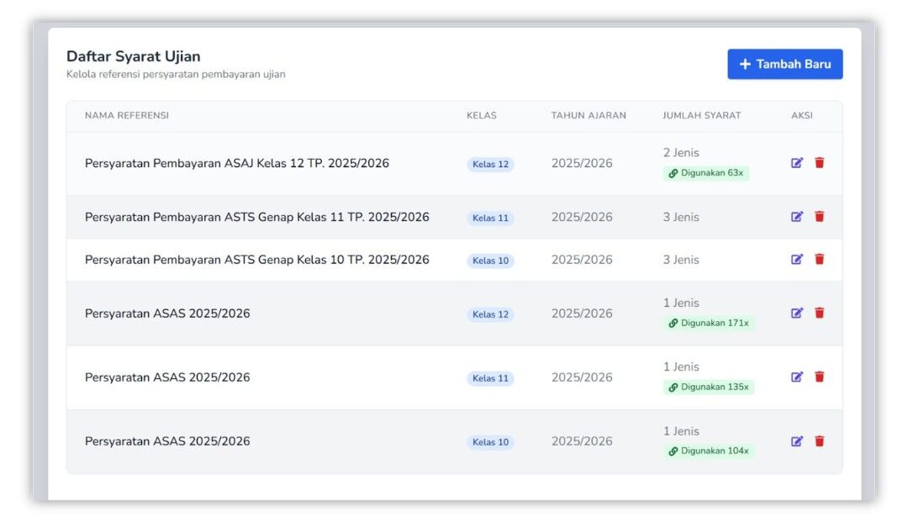The height and width of the screenshot is (522, 908).
Task: Select the 'Digunakan 135x' usage badge
Action: (x=708, y=388)
